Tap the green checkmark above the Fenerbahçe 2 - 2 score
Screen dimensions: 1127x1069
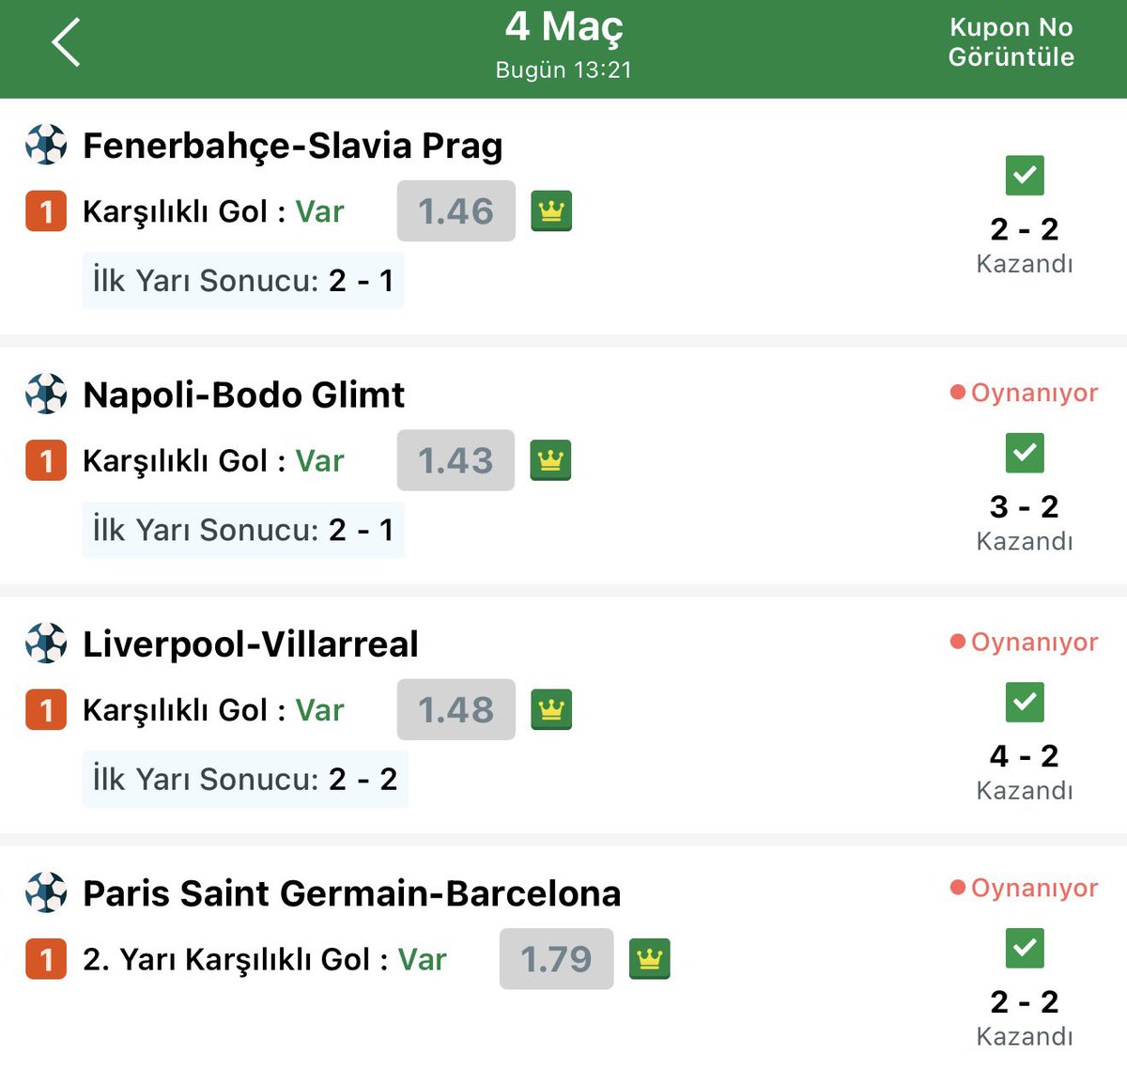pyautogui.click(x=1025, y=175)
